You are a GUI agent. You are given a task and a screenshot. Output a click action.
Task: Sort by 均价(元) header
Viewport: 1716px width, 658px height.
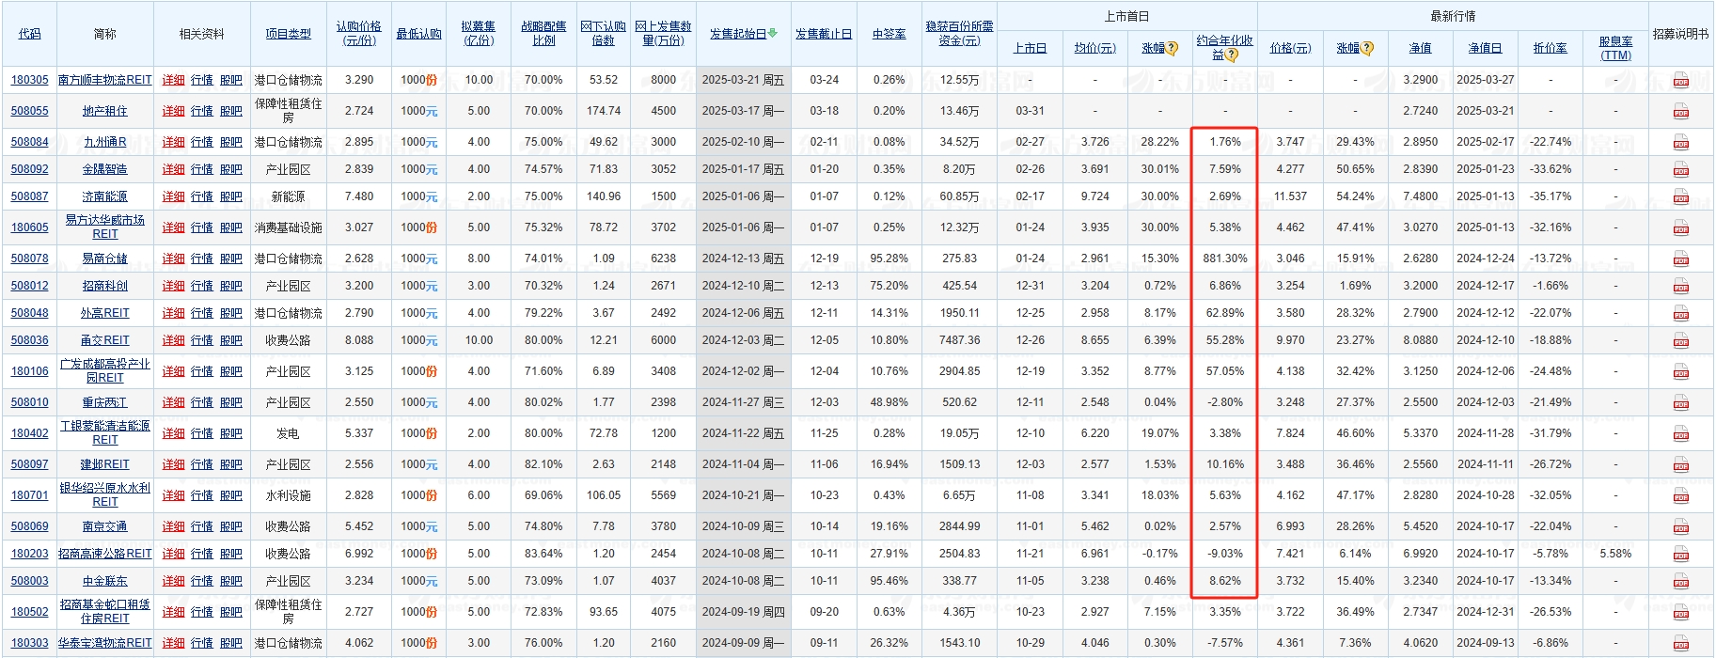(x=1095, y=48)
